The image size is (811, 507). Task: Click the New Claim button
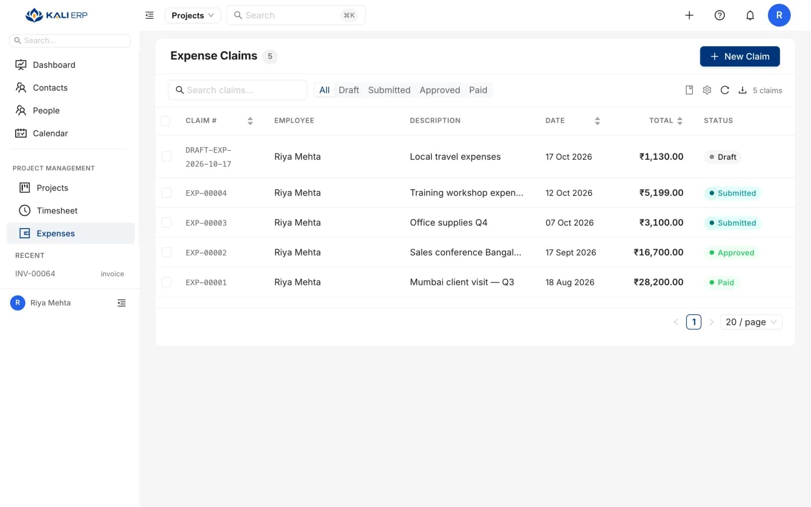coord(740,56)
